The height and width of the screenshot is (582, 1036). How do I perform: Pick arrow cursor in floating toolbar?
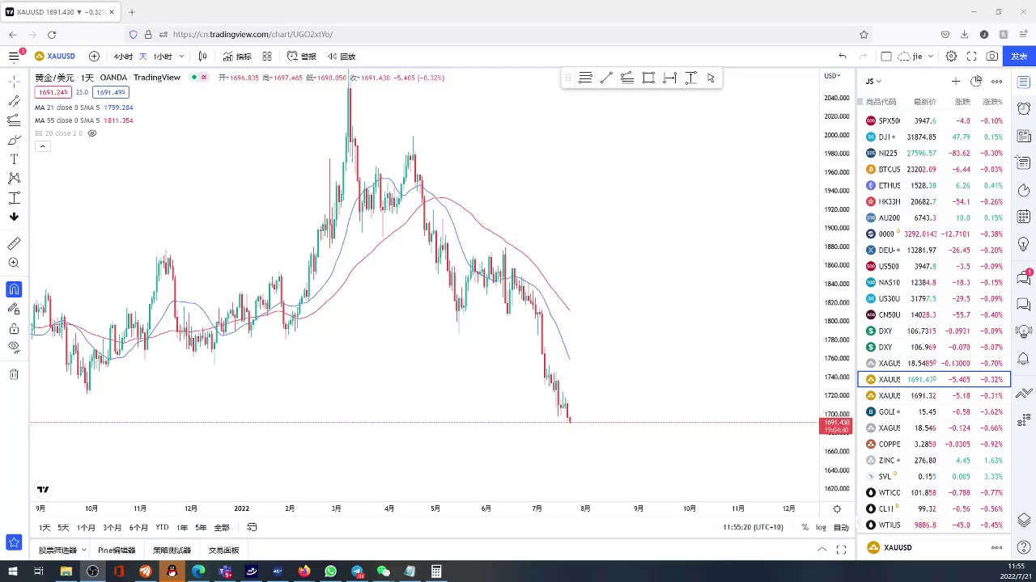pyautogui.click(x=711, y=78)
